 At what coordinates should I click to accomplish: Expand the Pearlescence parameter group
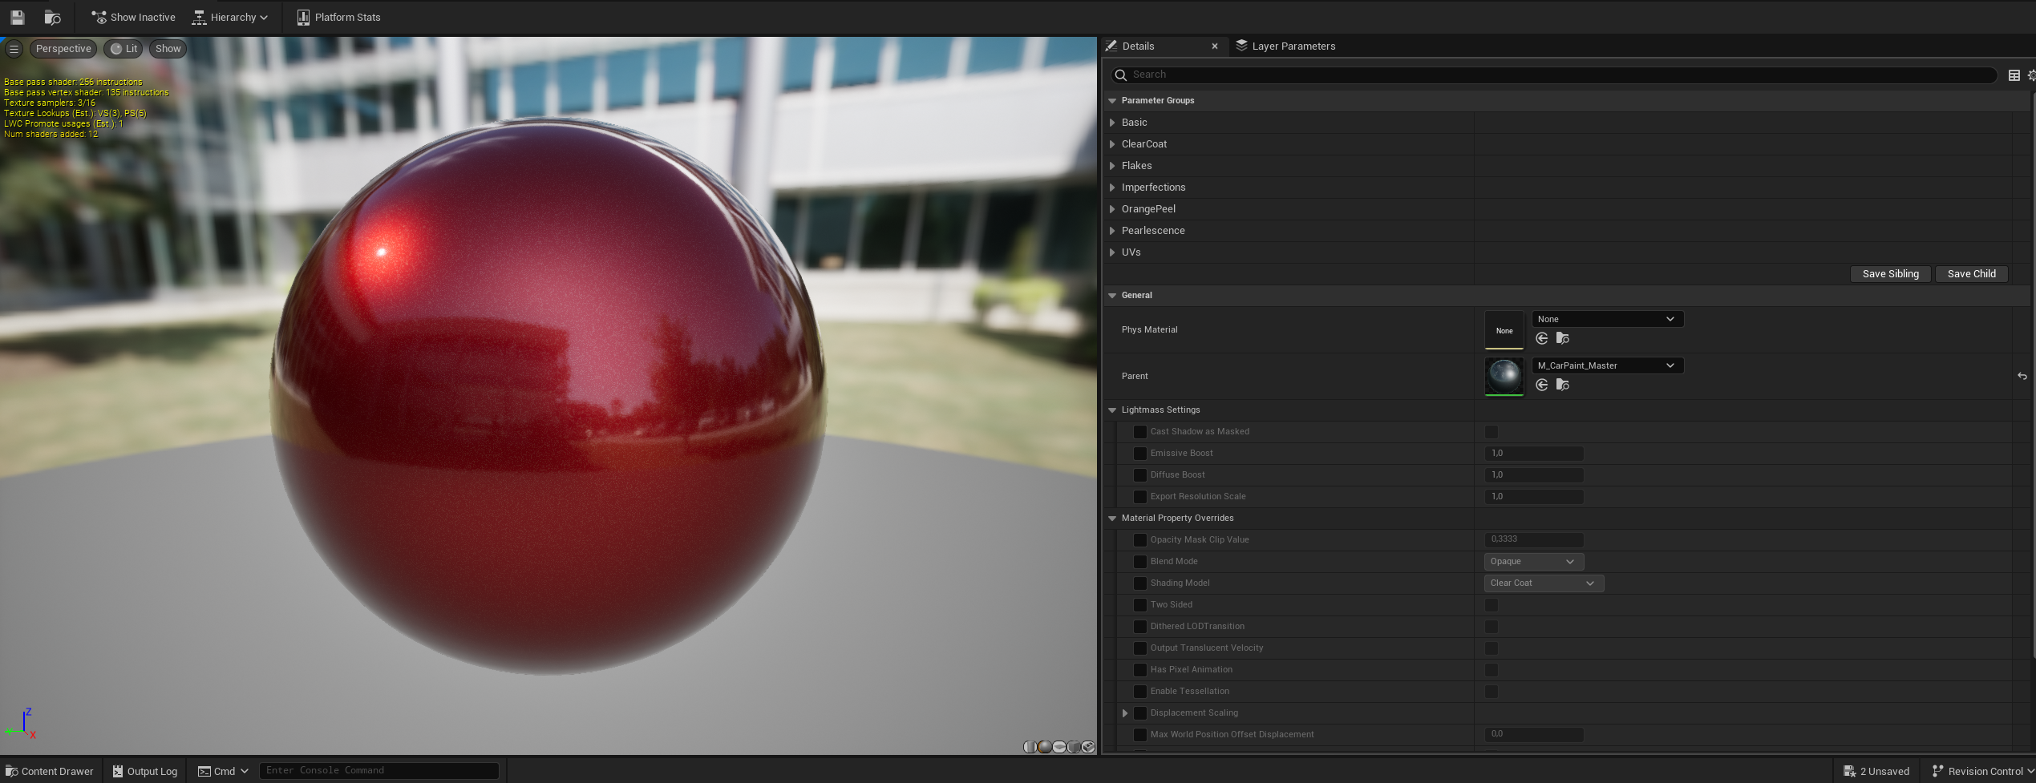[1112, 231]
